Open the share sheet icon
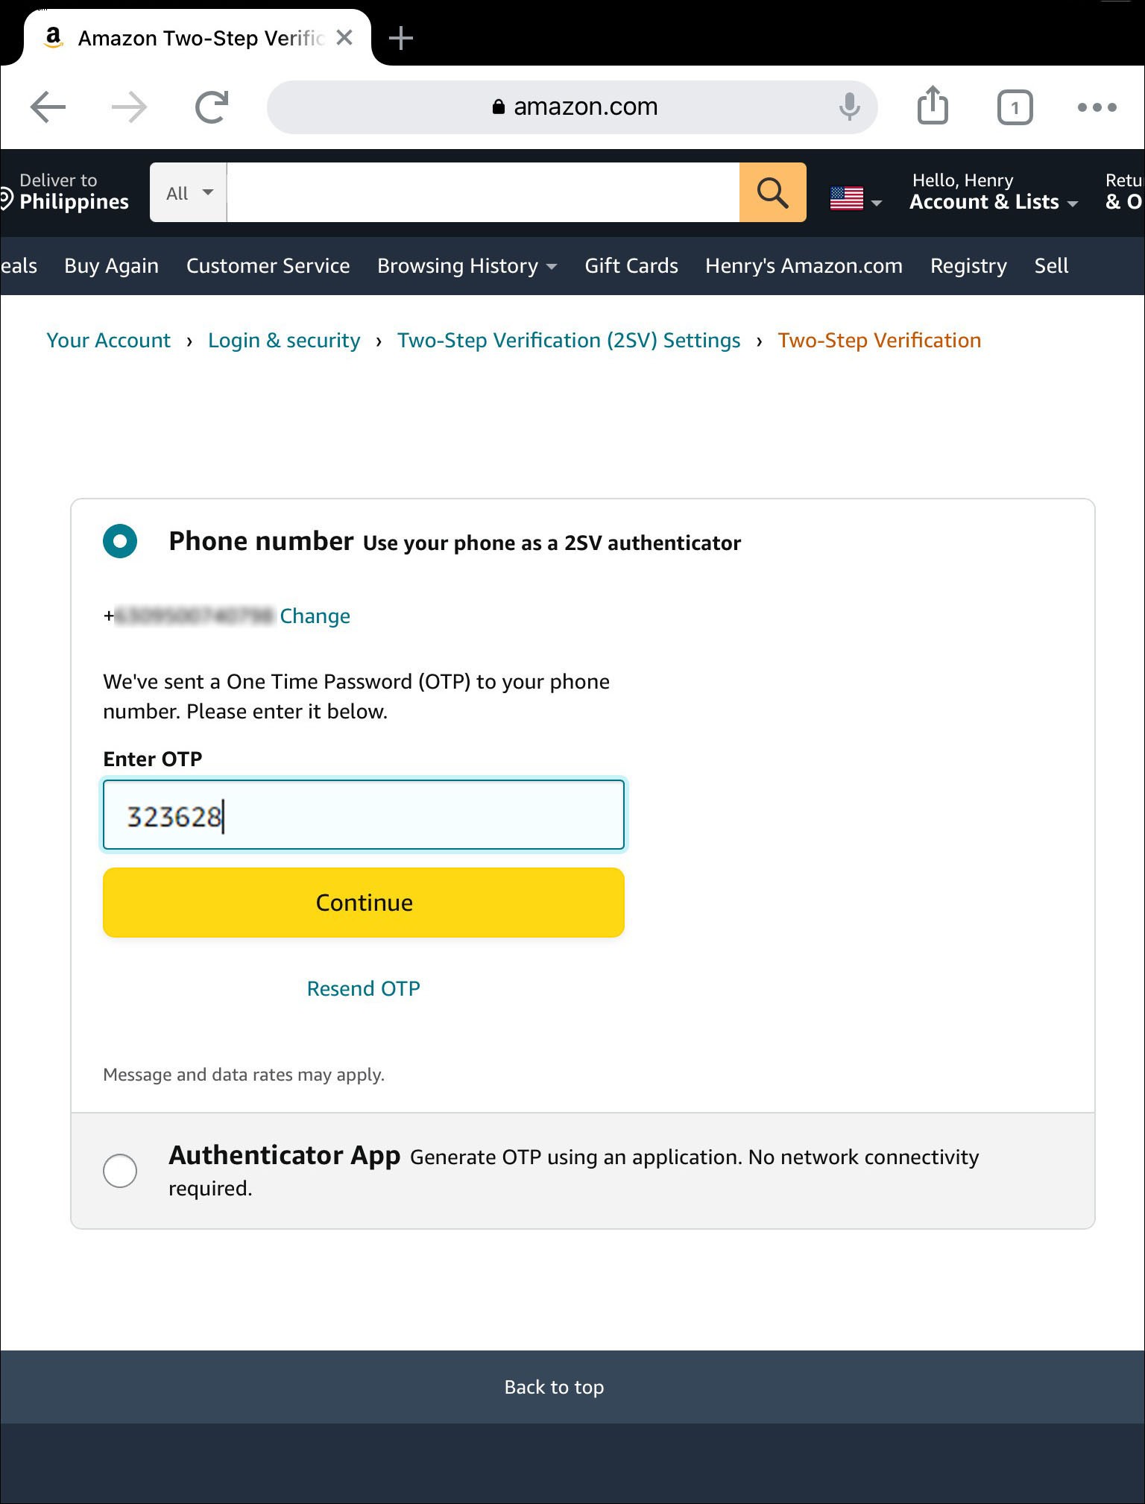Image resolution: width=1145 pixels, height=1504 pixels. pos(933,105)
